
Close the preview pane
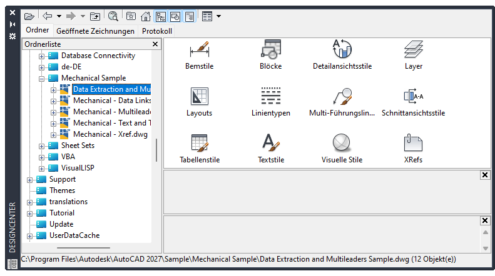485,175
